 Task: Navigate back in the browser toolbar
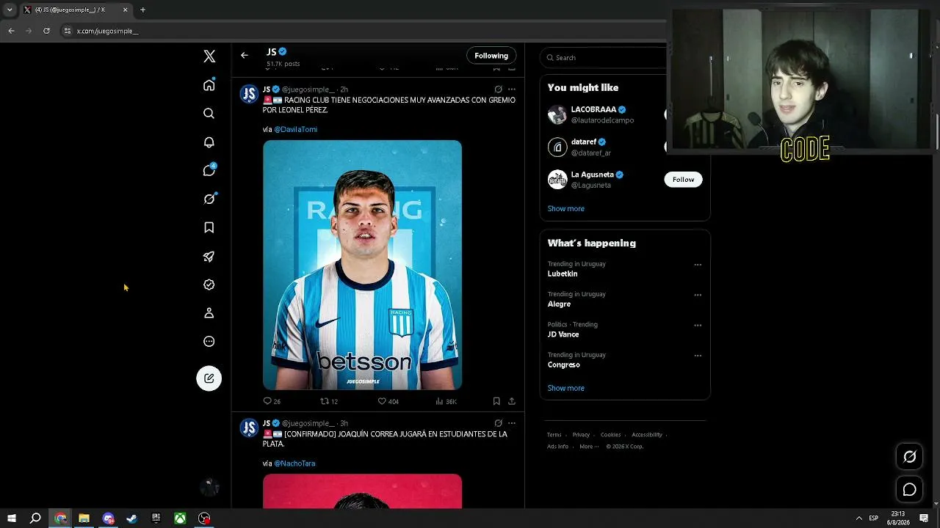tap(11, 31)
